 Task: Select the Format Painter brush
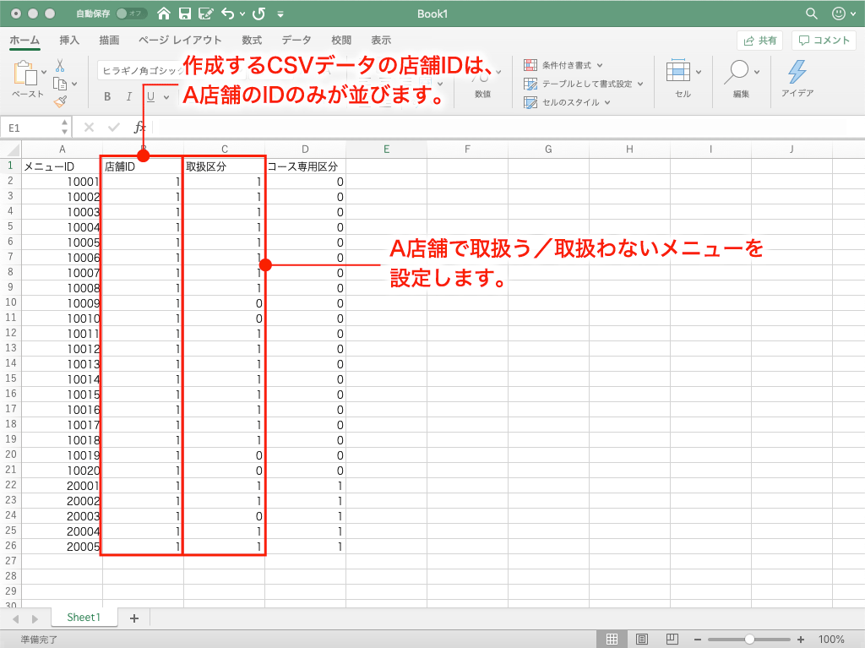(60, 101)
